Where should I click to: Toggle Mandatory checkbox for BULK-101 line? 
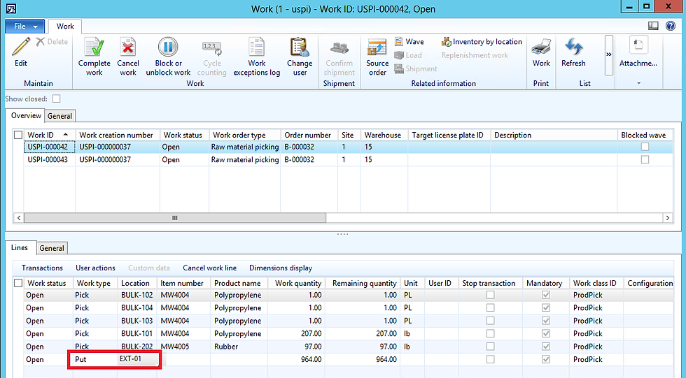tap(545, 333)
